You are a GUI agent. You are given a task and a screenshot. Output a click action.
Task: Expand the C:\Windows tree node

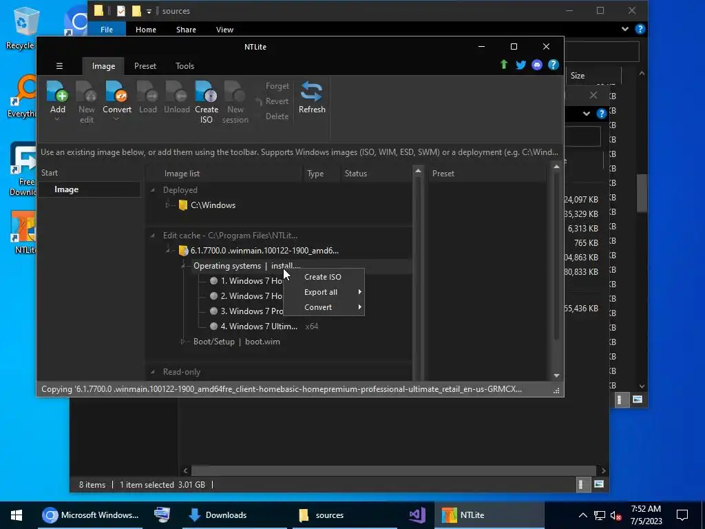pyautogui.click(x=168, y=205)
